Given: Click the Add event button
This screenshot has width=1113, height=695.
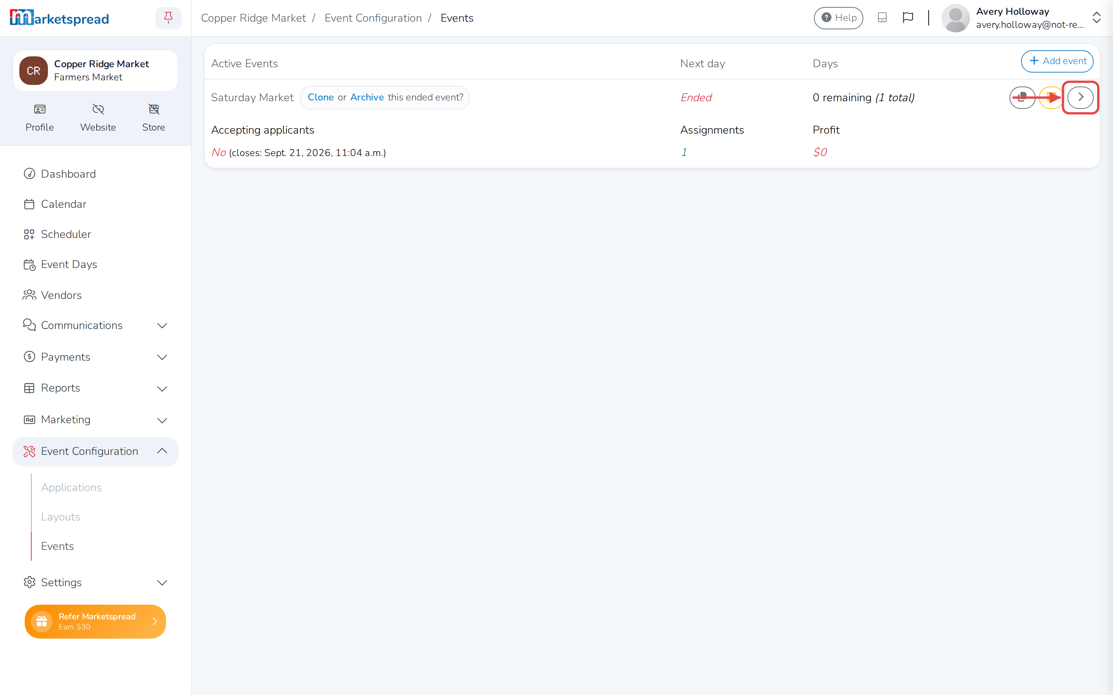Looking at the screenshot, I should pyautogui.click(x=1057, y=61).
